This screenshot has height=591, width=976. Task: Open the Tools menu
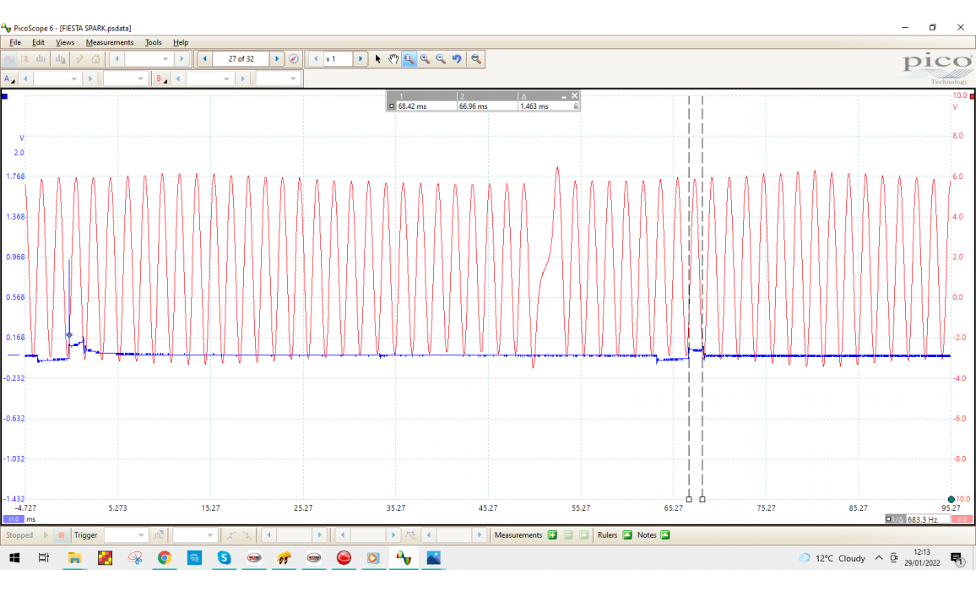[153, 42]
